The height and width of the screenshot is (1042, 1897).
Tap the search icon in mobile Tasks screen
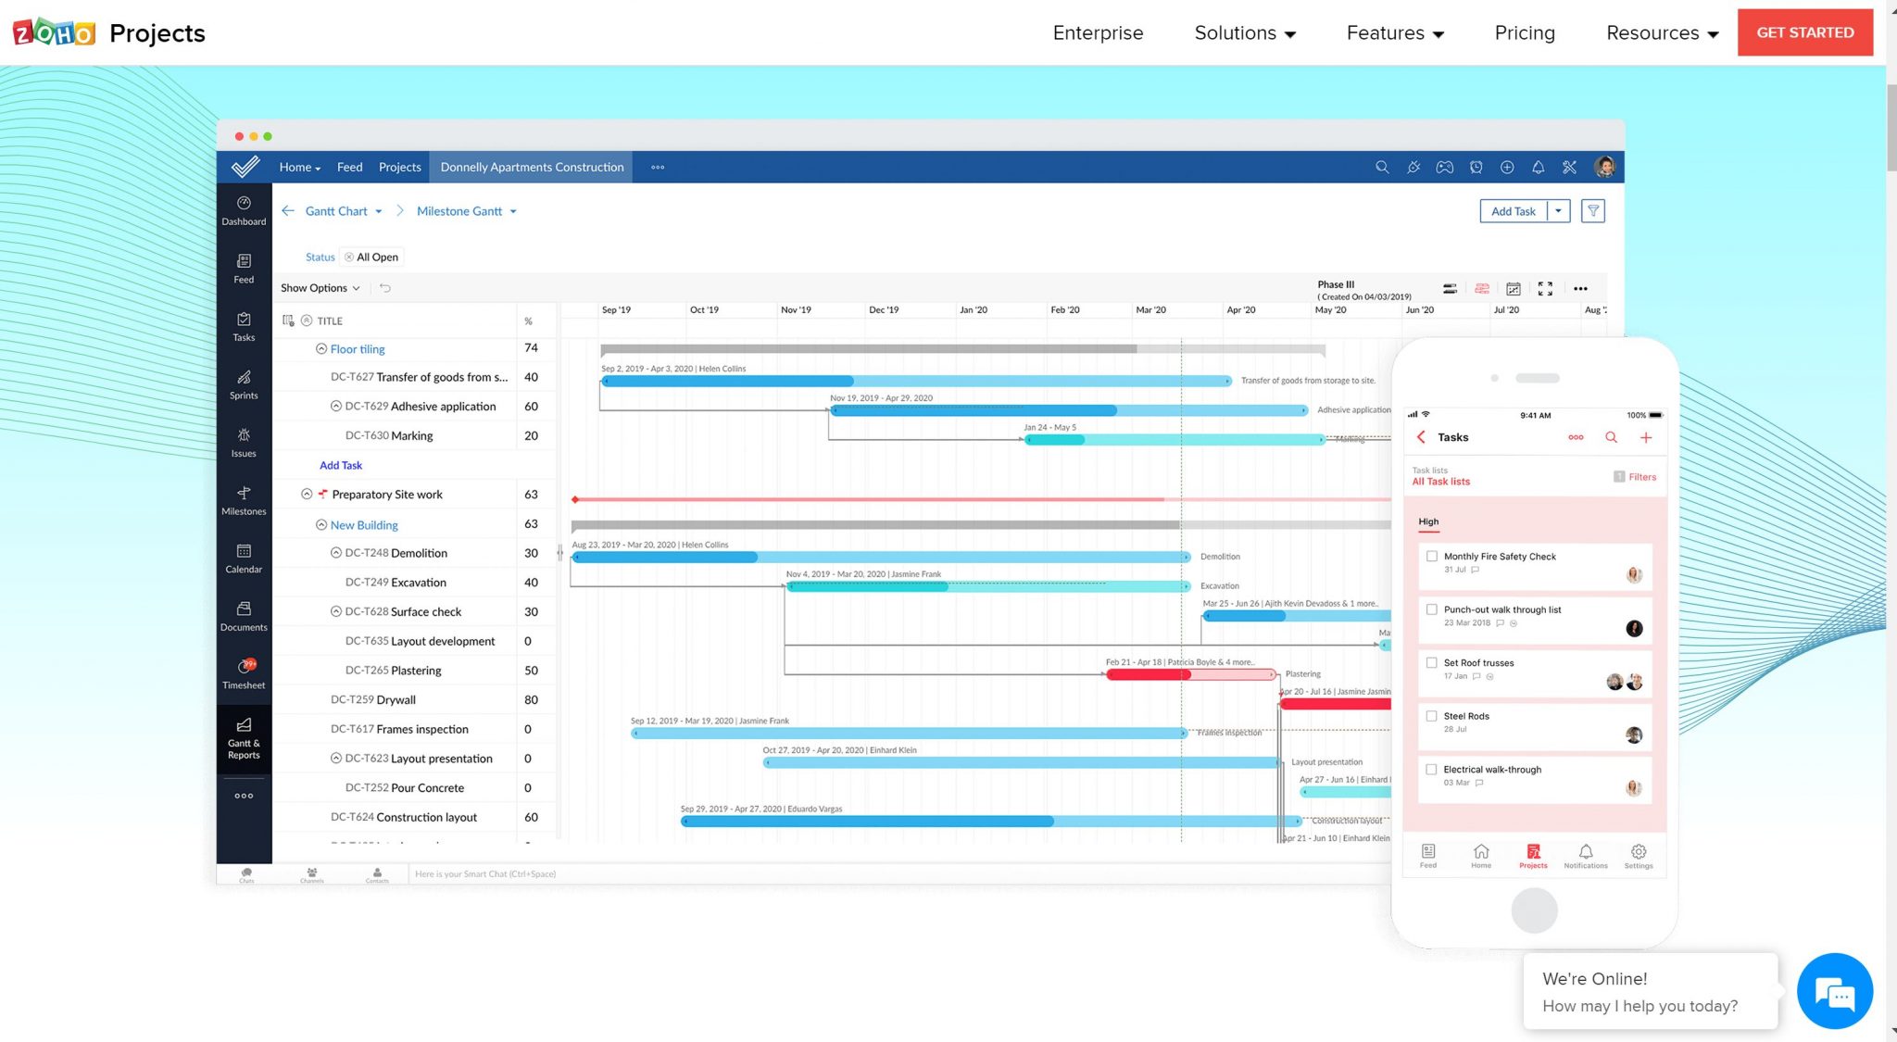(x=1612, y=437)
